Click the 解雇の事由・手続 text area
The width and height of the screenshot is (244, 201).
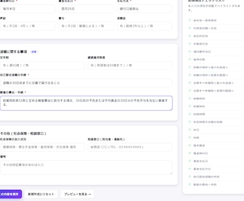pyautogui.click(x=86, y=103)
